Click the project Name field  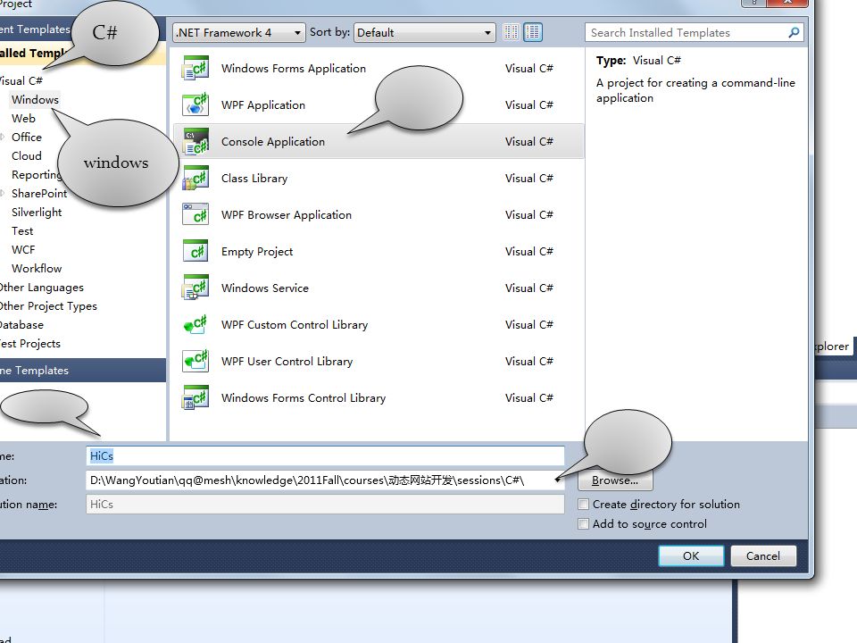coord(325,456)
